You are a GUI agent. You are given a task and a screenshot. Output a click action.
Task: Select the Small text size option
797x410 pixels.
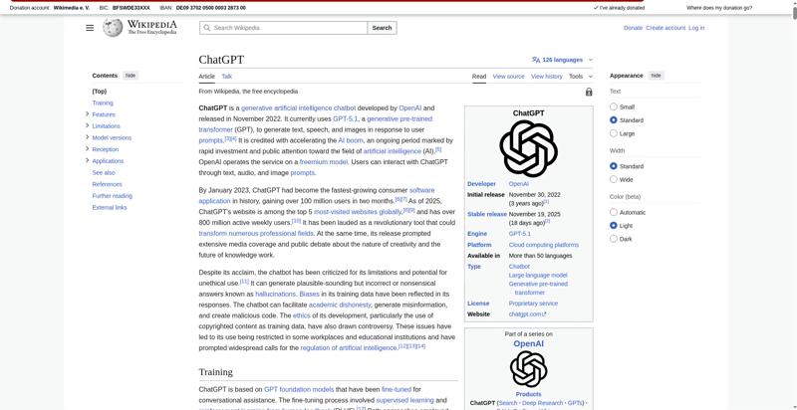coord(614,106)
